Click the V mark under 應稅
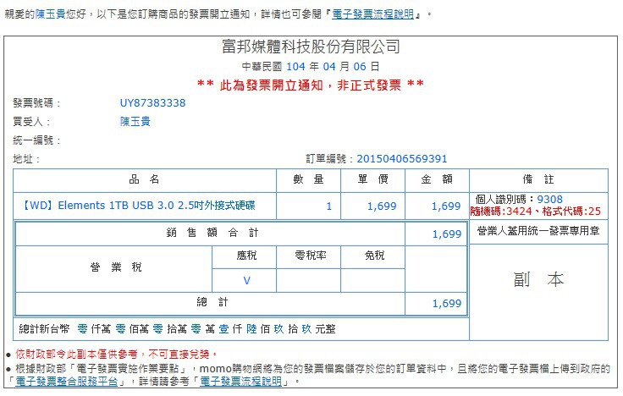623x396 pixels. point(246,281)
